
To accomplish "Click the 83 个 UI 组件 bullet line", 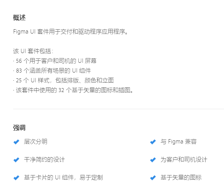I will 52,71.
